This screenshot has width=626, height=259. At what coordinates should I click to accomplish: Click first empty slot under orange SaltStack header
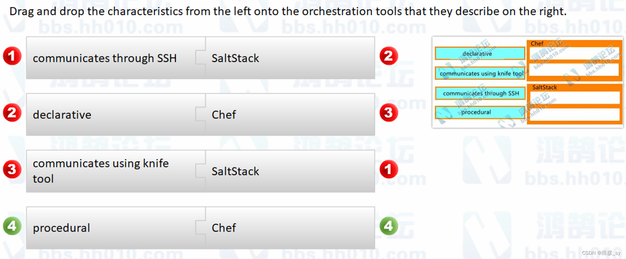point(575,97)
